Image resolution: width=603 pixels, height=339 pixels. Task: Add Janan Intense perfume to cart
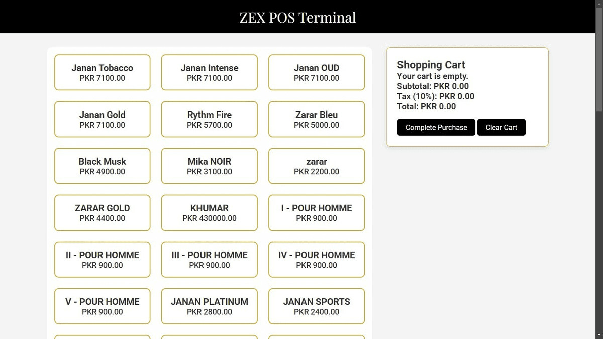pos(209,72)
